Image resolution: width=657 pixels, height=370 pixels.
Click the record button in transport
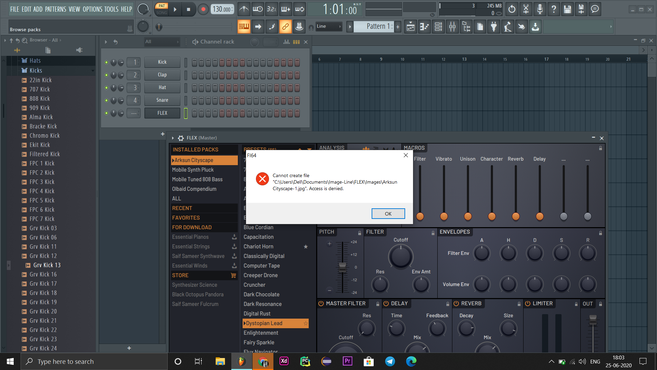point(203,9)
